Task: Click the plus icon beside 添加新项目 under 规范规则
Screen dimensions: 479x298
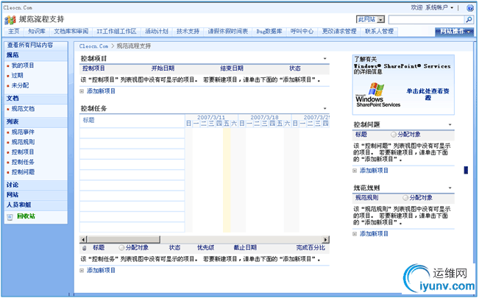Action: tap(355, 234)
